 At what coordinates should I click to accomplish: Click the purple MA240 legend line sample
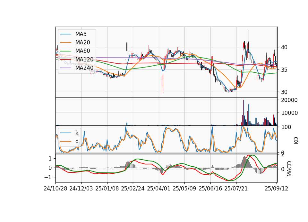(x=65, y=68)
